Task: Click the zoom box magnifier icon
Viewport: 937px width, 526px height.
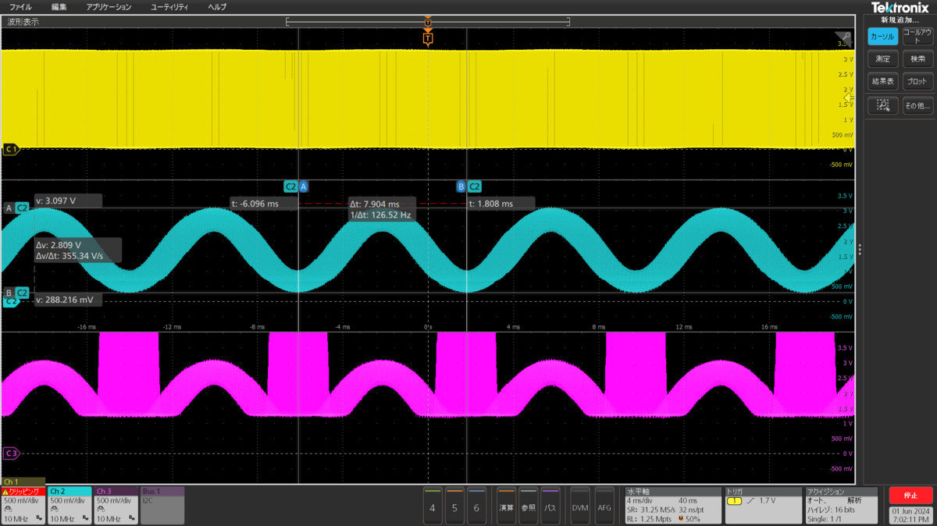Action: coord(882,105)
